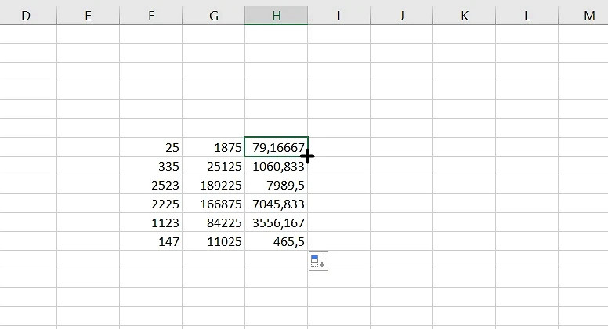The width and height of the screenshot is (608, 329).
Task: Click the cell showing 7045,833
Action: [x=276, y=204]
